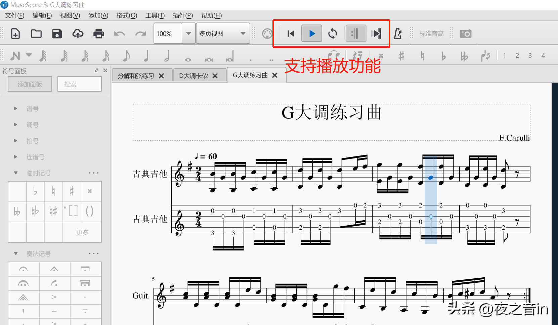This screenshot has height=325, width=558.
Task: Collapse 奏法记号 palette
Action: coord(15,253)
